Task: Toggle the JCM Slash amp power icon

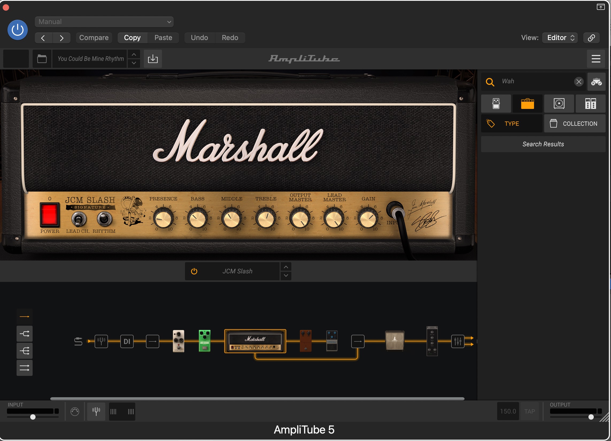Action: pyautogui.click(x=194, y=271)
